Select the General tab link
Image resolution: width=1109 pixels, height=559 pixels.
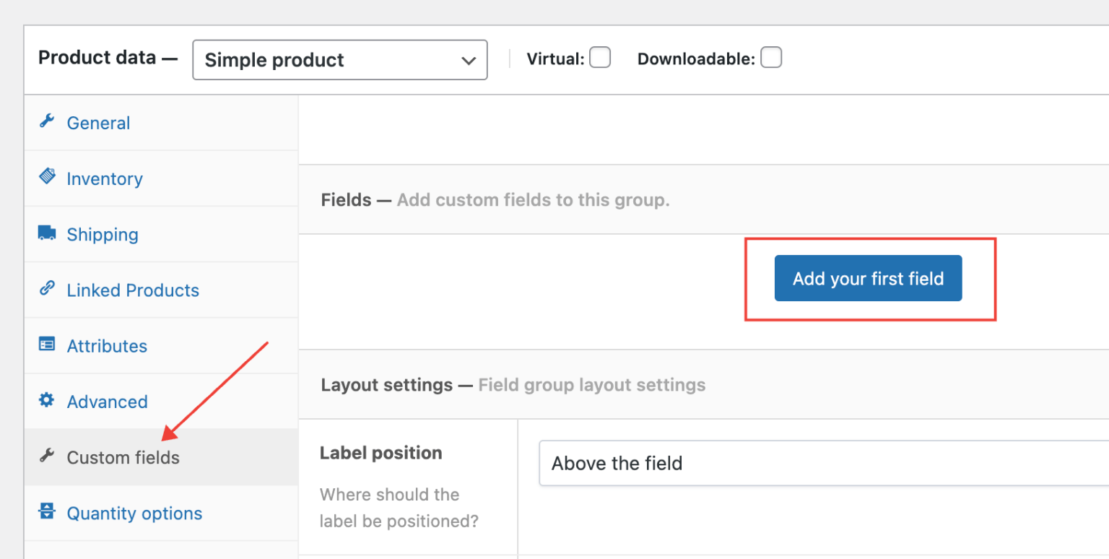(98, 123)
